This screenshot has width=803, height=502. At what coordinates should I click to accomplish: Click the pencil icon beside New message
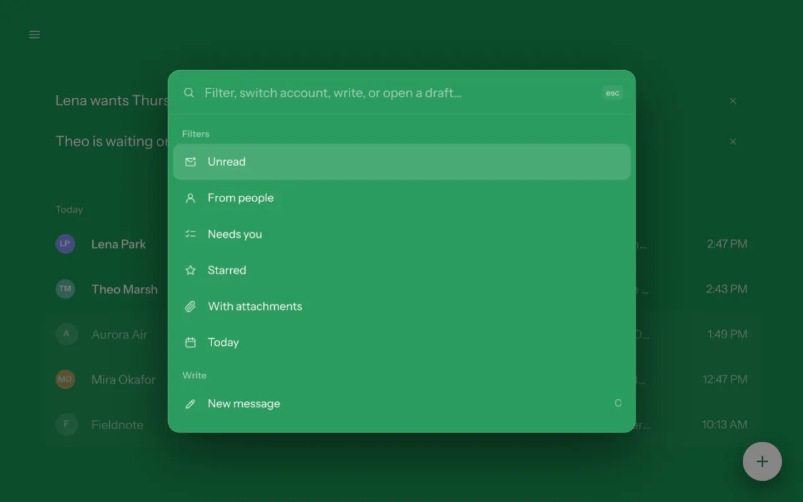pyautogui.click(x=191, y=403)
